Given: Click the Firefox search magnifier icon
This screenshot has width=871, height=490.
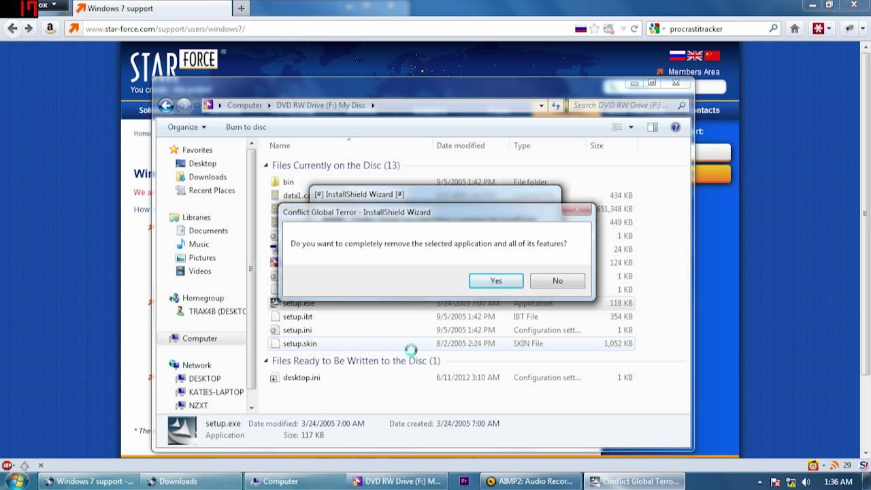Looking at the screenshot, I should click(774, 29).
